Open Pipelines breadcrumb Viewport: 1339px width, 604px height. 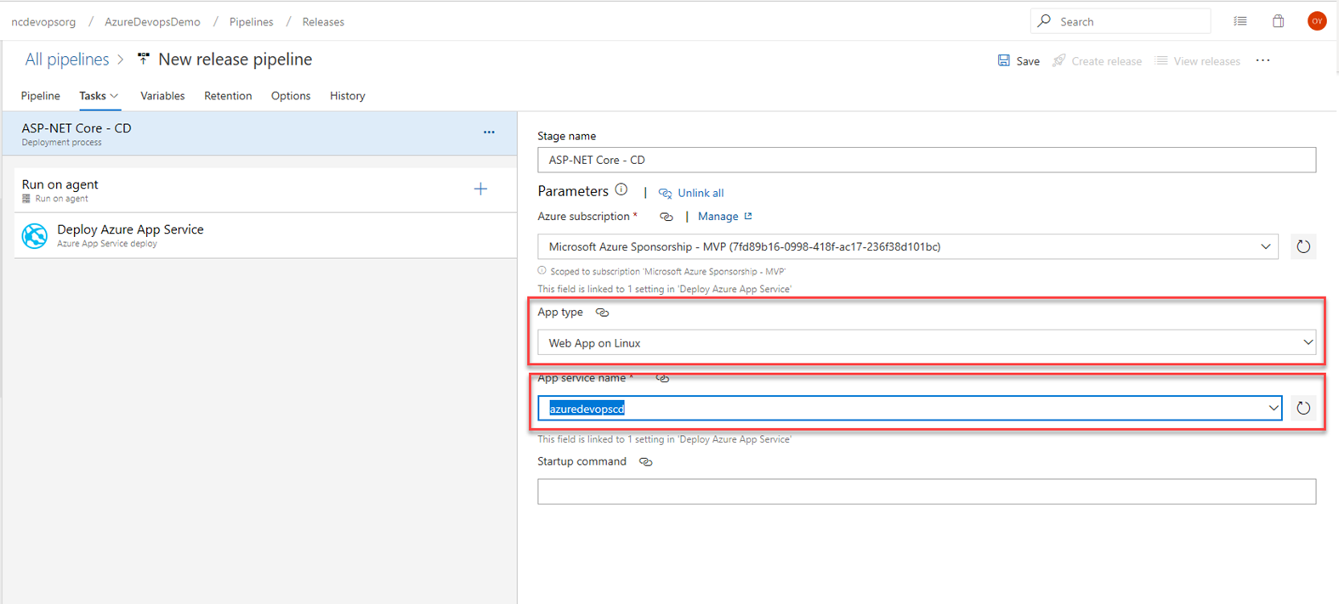tap(252, 22)
